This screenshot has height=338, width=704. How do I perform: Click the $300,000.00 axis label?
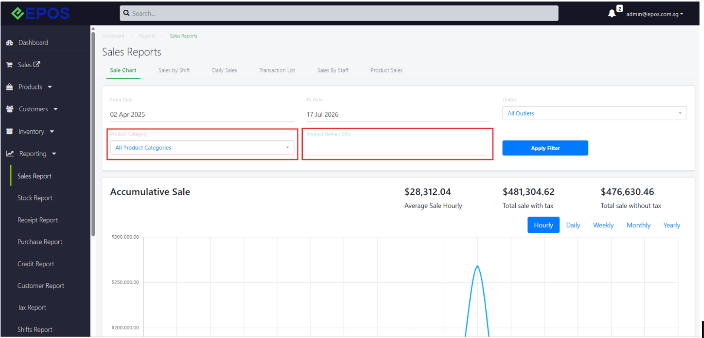click(x=125, y=237)
